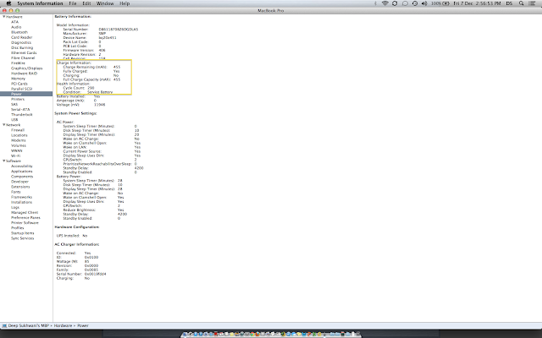
Task: Select Audio in the sidebar
Action: [16, 27]
